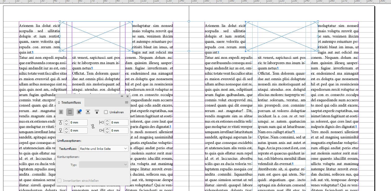Click text 'Optiae. Nam comnimi, sed ut'

[x=281, y=137]
